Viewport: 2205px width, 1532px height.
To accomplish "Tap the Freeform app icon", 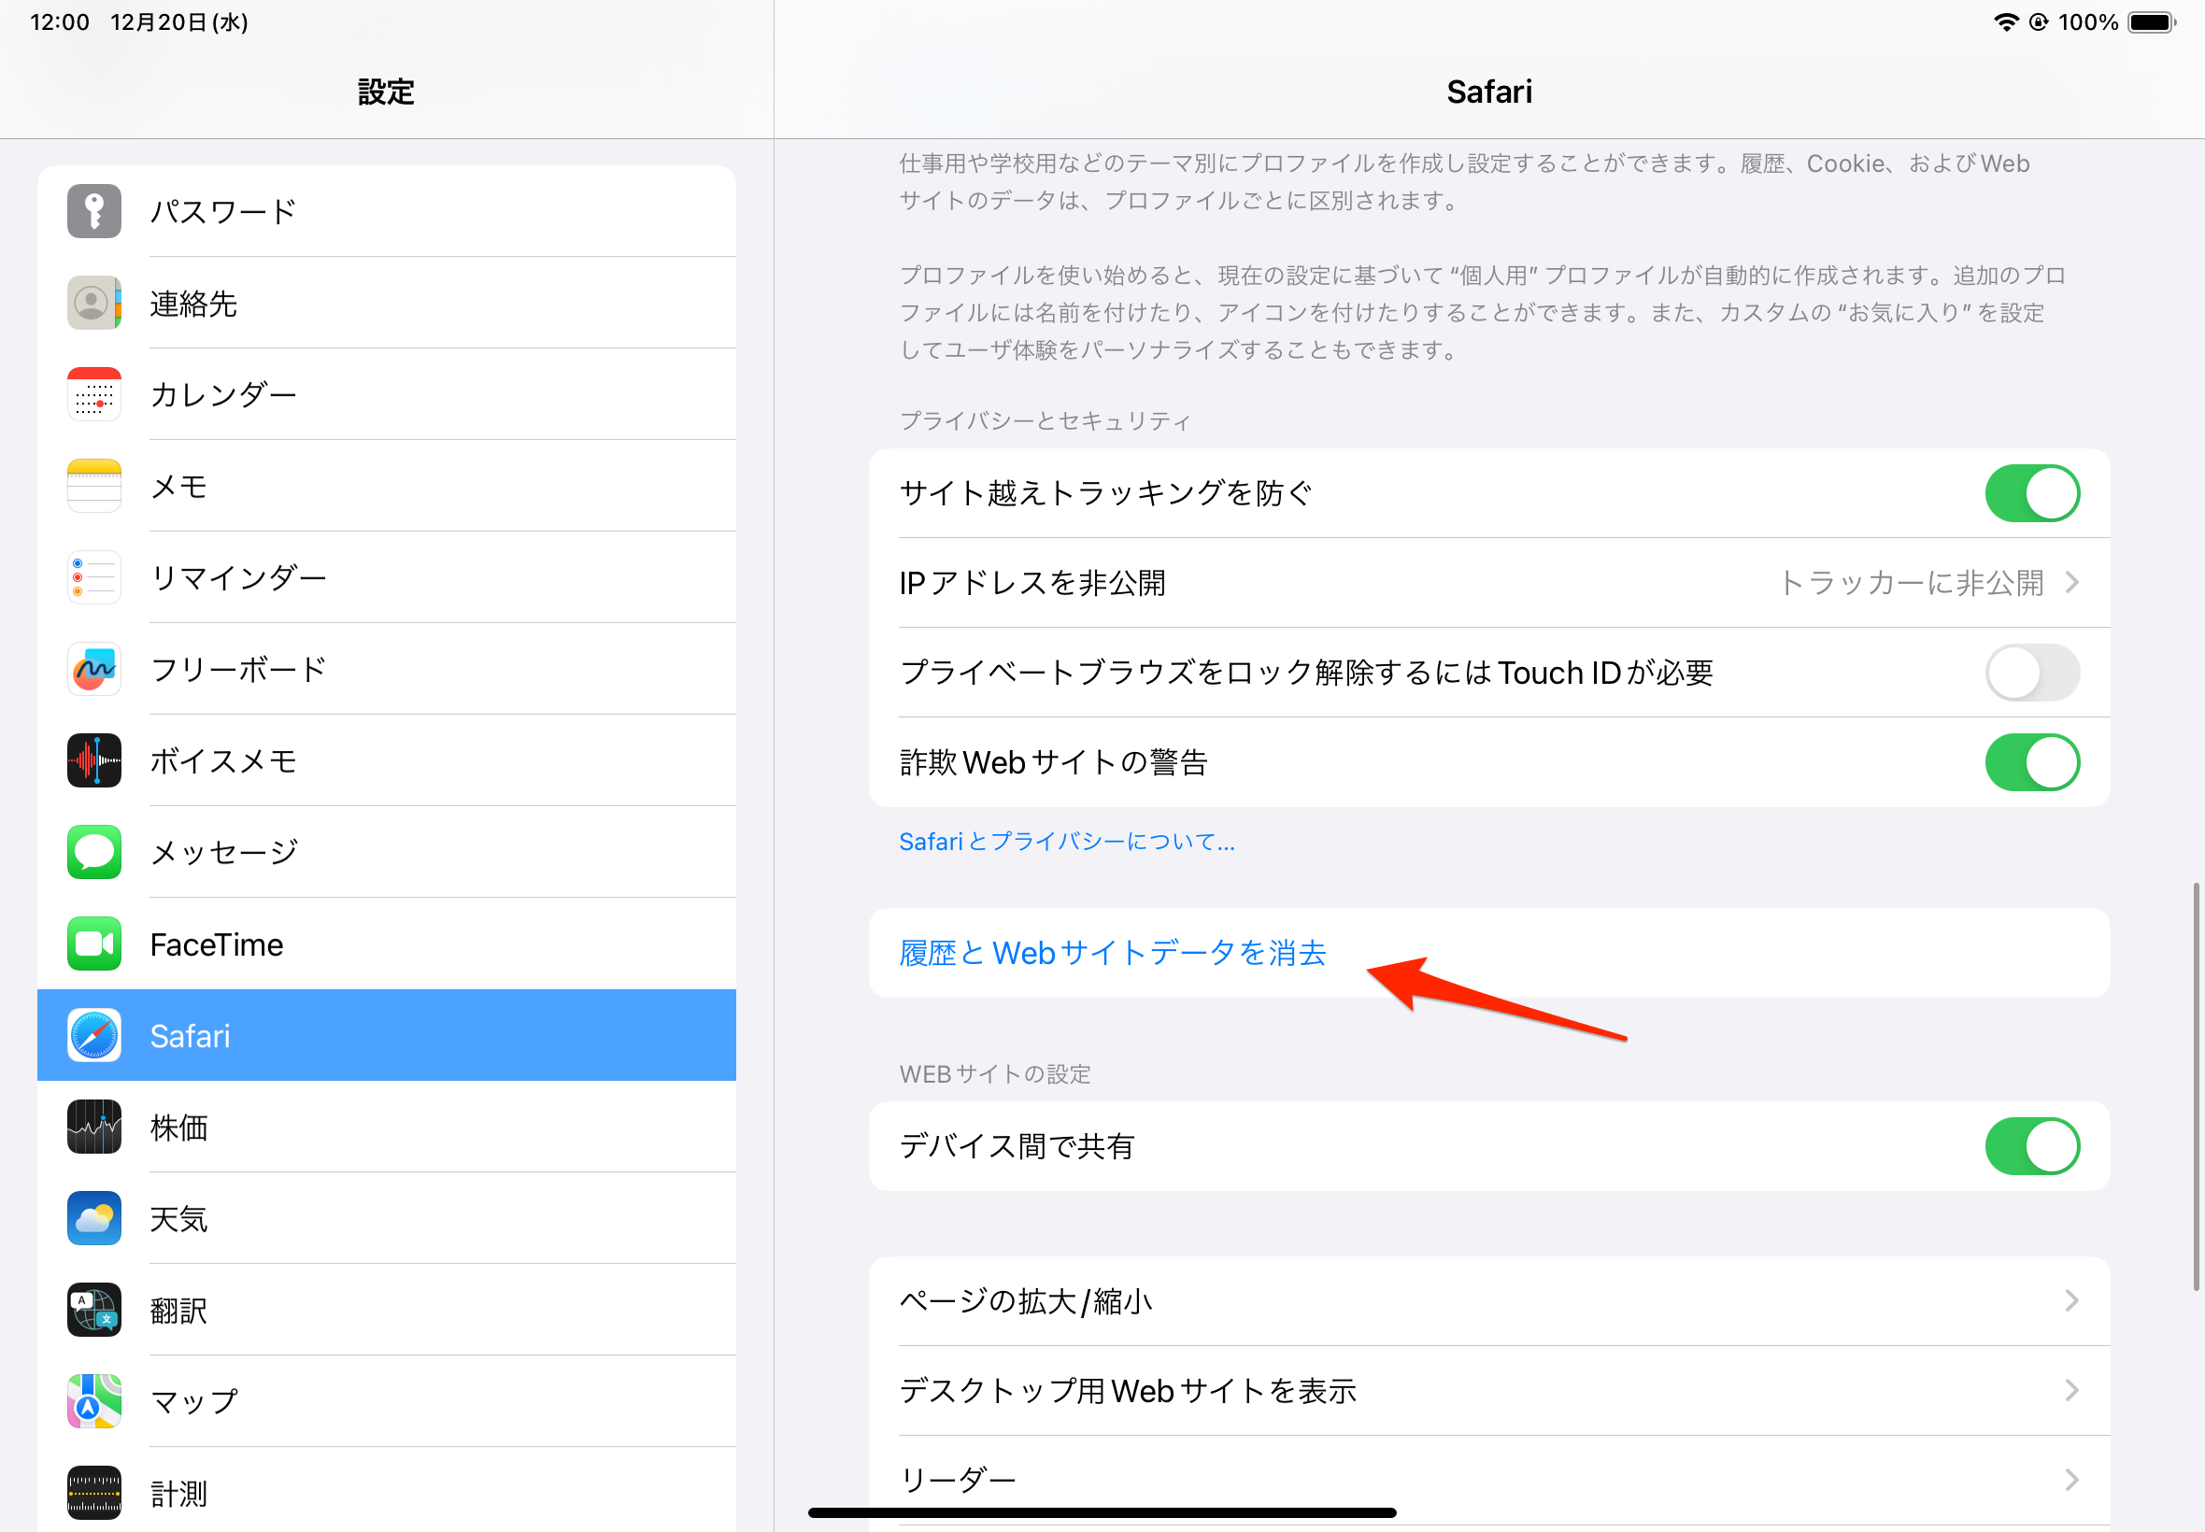I will pos(94,669).
